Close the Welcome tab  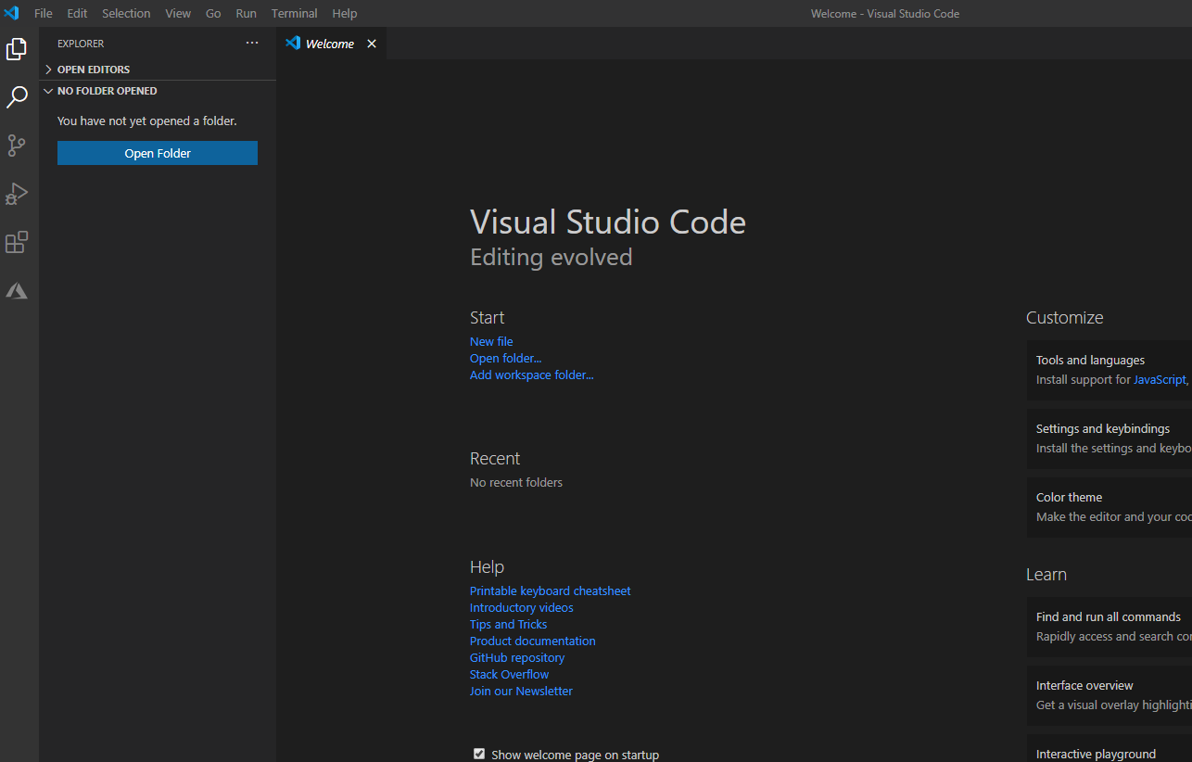[x=372, y=44]
